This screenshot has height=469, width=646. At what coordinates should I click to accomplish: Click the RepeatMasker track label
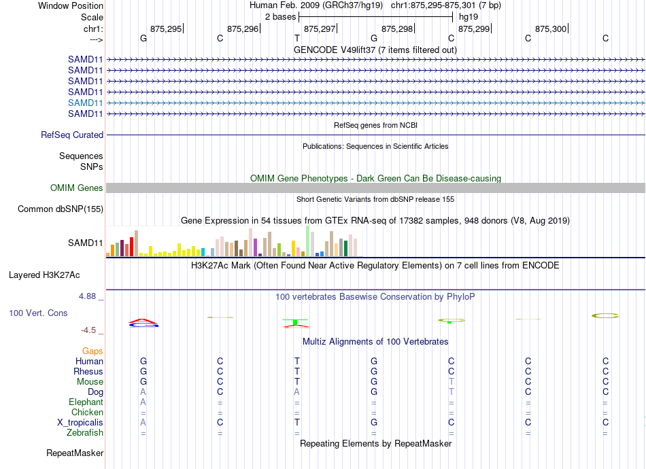tap(75, 453)
